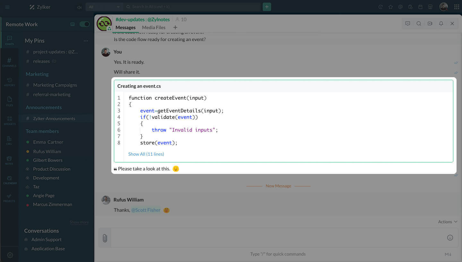Viewport: 462px width, 262px height.
Task: Click the search icon in chat header
Action: (x=419, y=23)
